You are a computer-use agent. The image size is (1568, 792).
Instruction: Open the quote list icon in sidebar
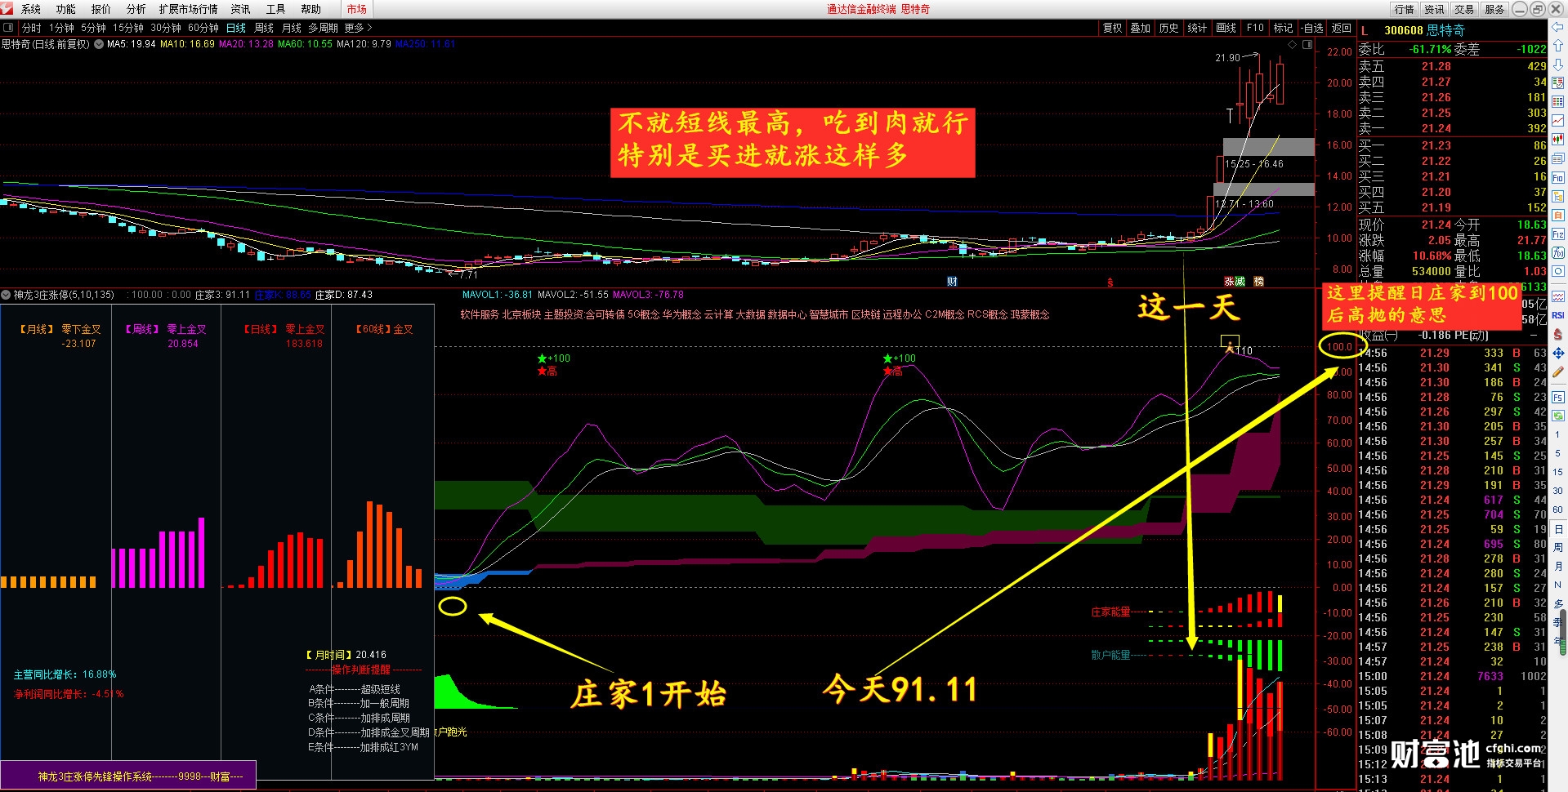(1558, 83)
